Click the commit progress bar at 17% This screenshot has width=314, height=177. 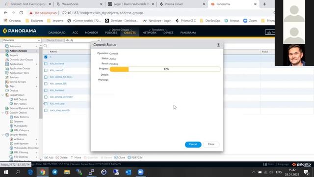[x=165, y=69]
